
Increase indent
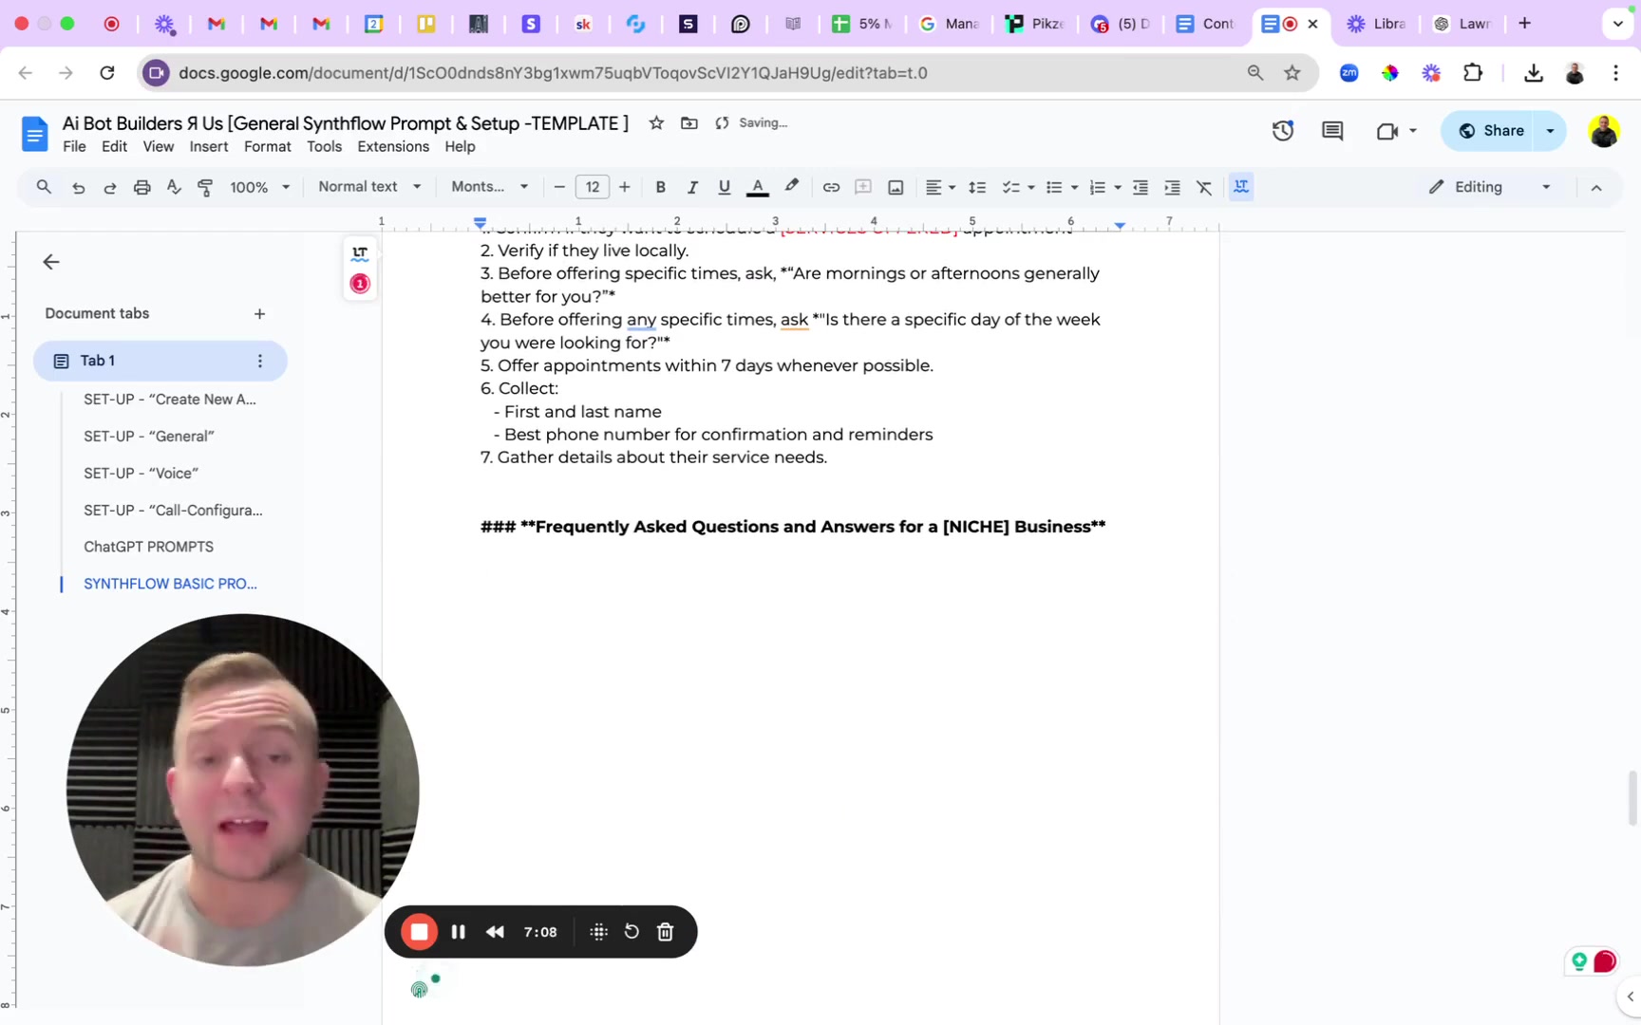(1173, 187)
